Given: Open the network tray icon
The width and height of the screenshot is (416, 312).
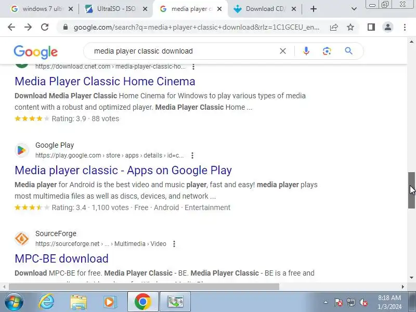Looking at the screenshot, I should 350,302.
